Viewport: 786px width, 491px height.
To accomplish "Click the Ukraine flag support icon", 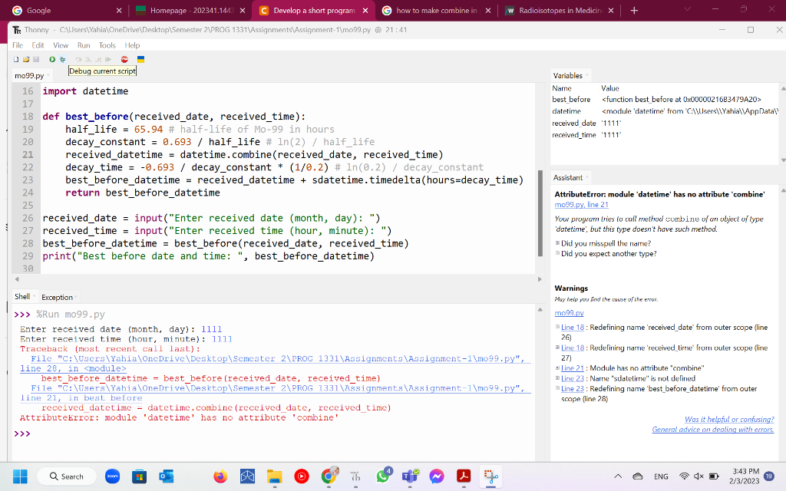I will coord(141,59).
